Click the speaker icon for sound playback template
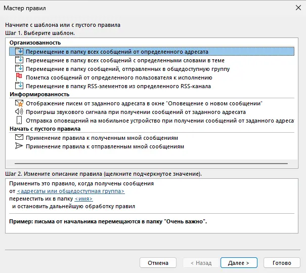 coord(19,112)
